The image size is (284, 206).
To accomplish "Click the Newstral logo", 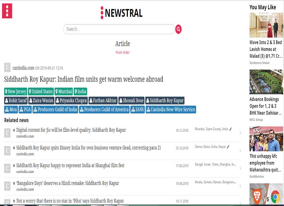I will [x=122, y=13].
